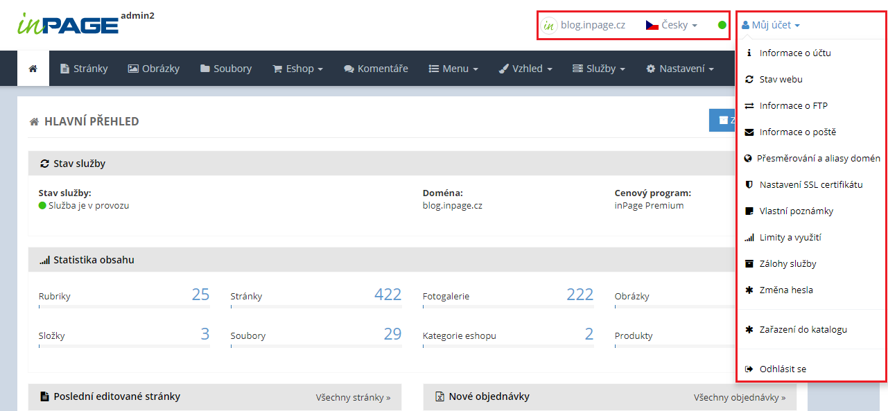Select Informace o FTP menu item
The width and height of the screenshot is (888, 411).
pyautogui.click(x=793, y=105)
